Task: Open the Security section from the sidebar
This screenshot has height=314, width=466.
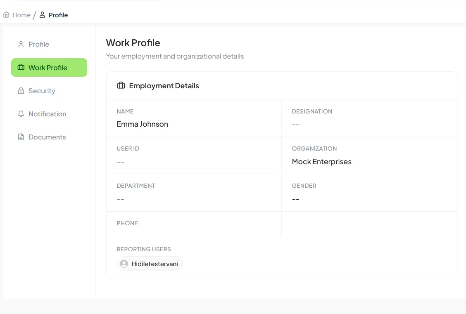Action: click(42, 91)
